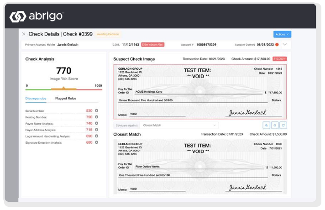Click the Abrigo logo
Screen dimensions: 325x210
pos(36,16)
